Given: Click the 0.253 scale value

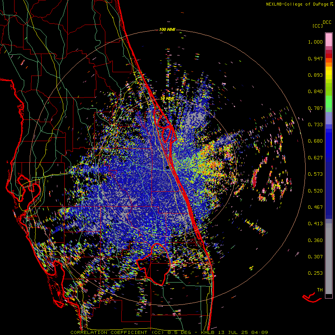Looking at the screenshot, I should click(x=315, y=273).
